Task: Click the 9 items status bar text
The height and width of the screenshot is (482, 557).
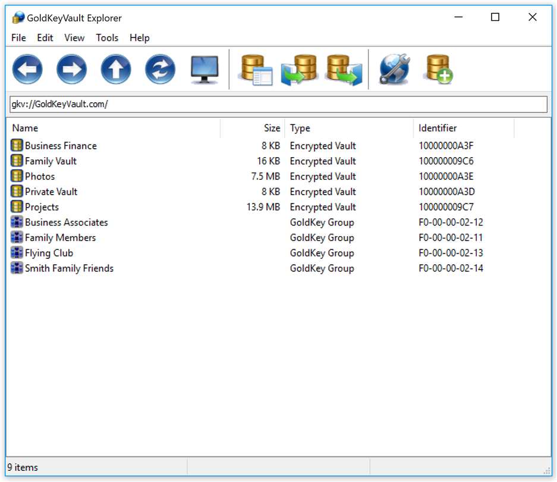Action: coord(23,467)
